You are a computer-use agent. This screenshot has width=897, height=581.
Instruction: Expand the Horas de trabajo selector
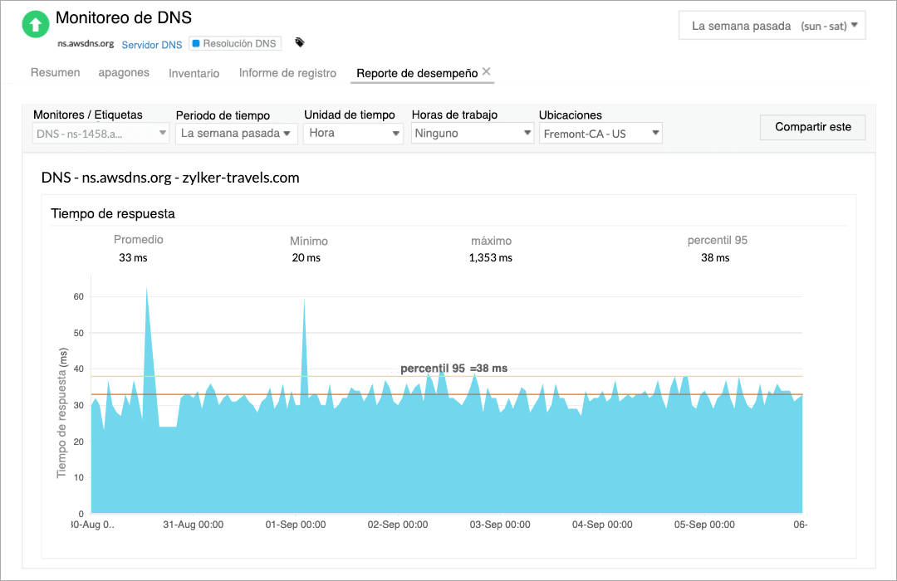(x=472, y=133)
